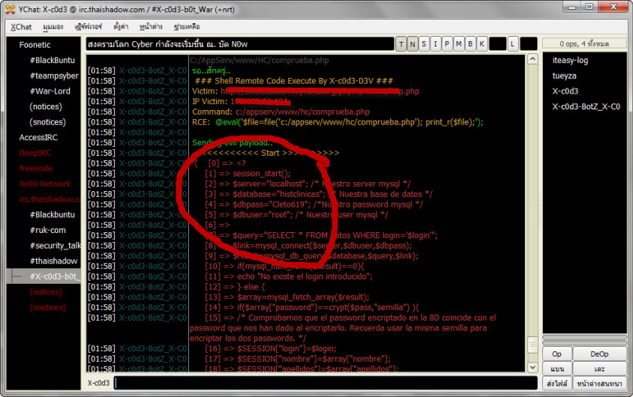The width and height of the screenshot is (633, 397).
Task: Select user tueyza in user list
Action: pos(564,76)
